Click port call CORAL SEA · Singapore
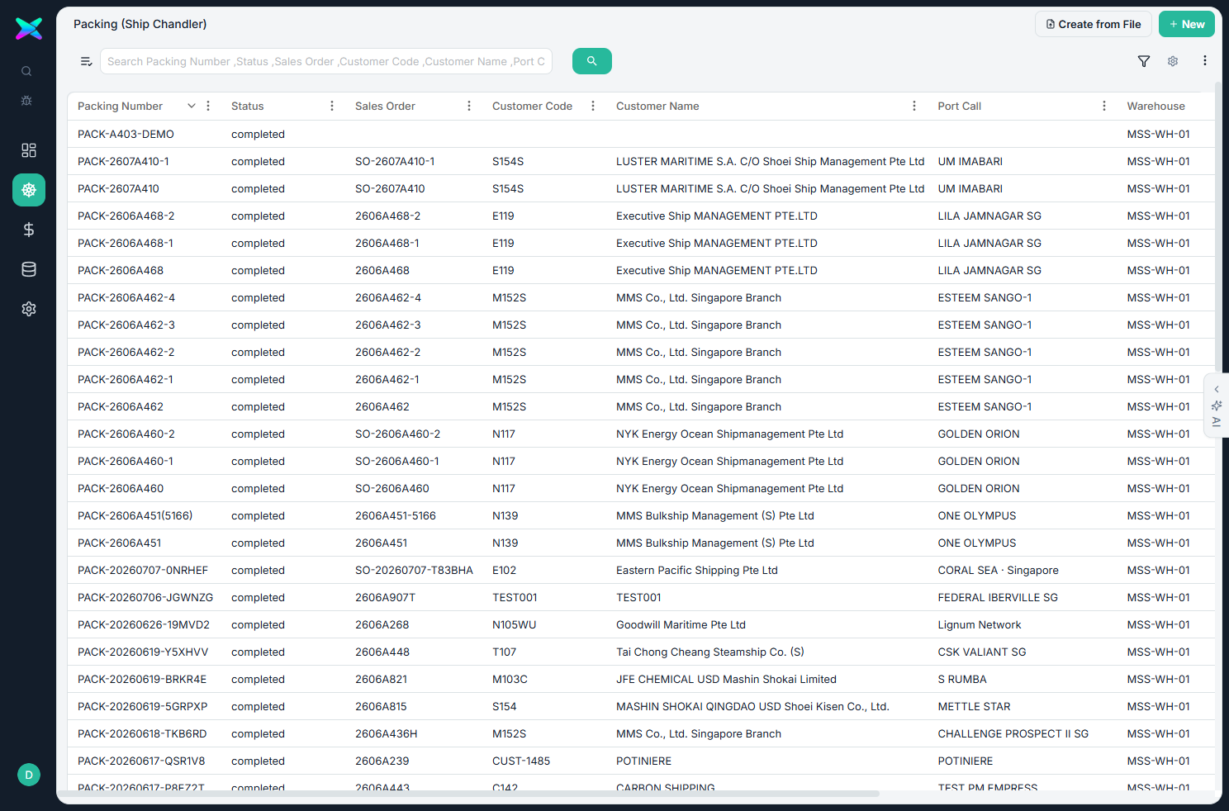The height and width of the screenshot is (811, 1229). pos(999,570)
